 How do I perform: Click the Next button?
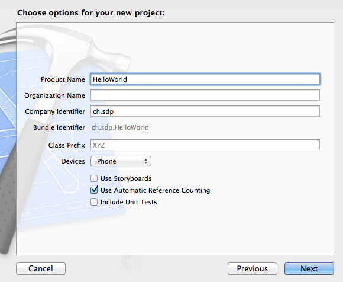click(309, 268)
